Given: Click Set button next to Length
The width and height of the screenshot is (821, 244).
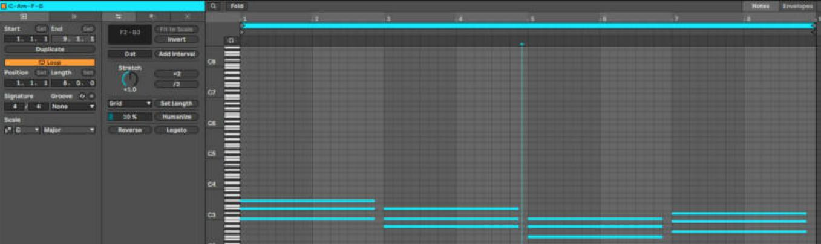Looking at the screenshot, I should click(x=88, y=72).
